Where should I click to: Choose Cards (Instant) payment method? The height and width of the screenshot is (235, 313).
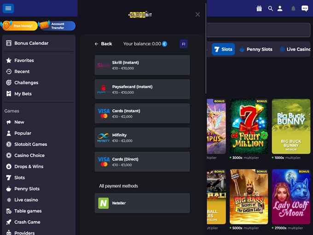142,113
